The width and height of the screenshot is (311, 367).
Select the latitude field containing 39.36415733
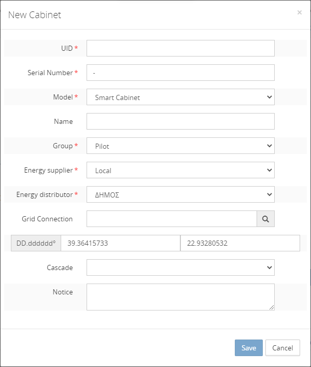pyautogui.click(x=120, y=243)
